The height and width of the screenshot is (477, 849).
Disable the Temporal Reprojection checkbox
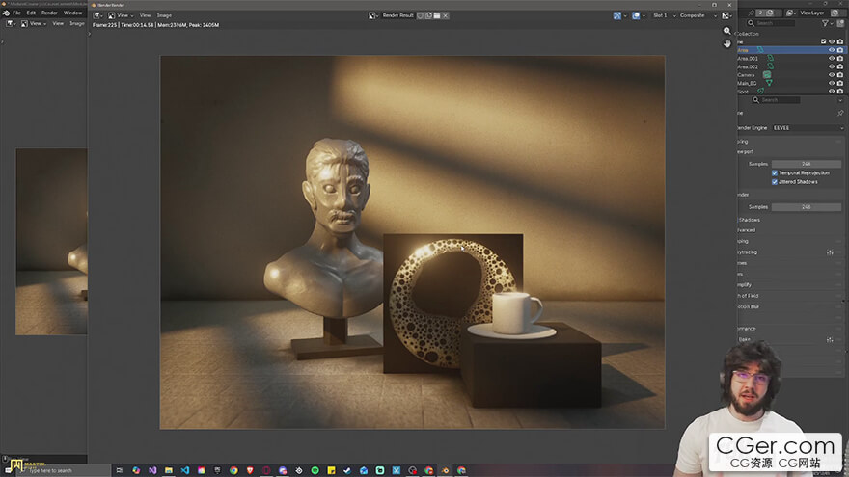click(775, 172)
